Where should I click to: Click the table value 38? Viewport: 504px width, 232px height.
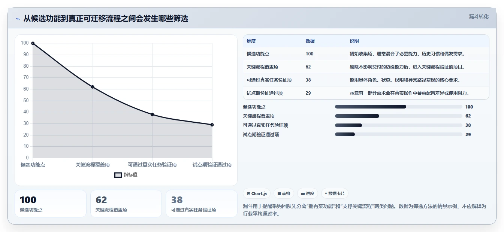308,80
